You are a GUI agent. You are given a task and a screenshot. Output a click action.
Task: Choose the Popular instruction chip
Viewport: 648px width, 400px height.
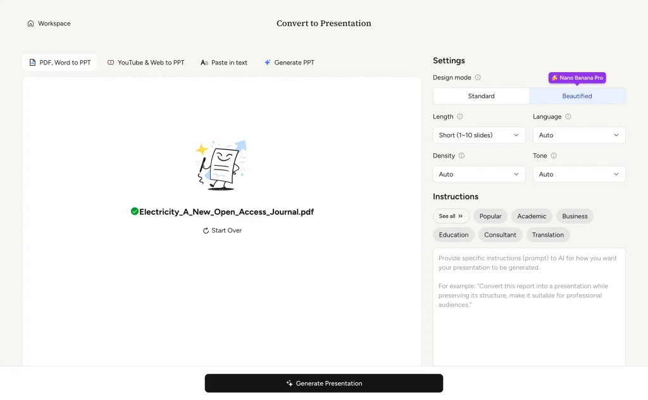[x=490, y=216]
